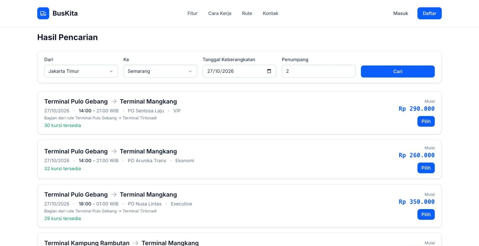This screenshot has height=246, width=479.
Task: Go to Cara Kerja section
Action: (220, 13)
